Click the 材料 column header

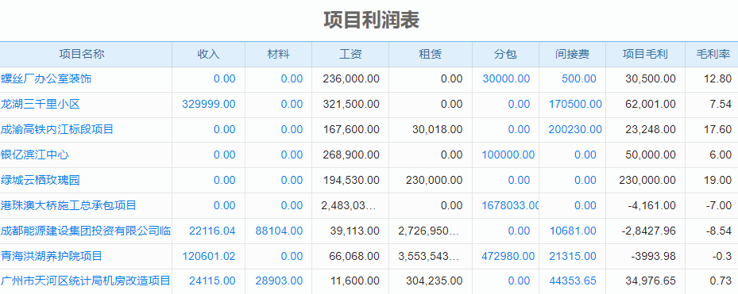(x=279, y=55)
